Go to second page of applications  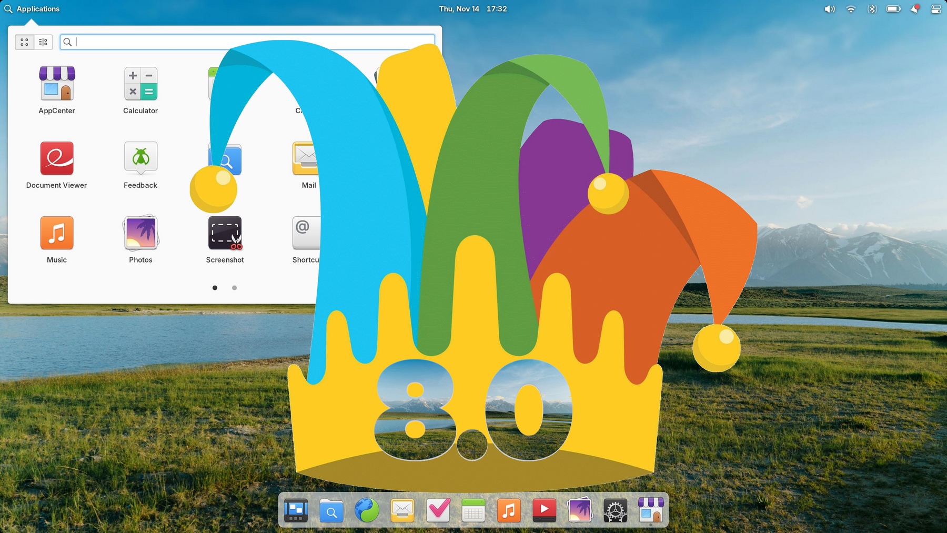235,288
